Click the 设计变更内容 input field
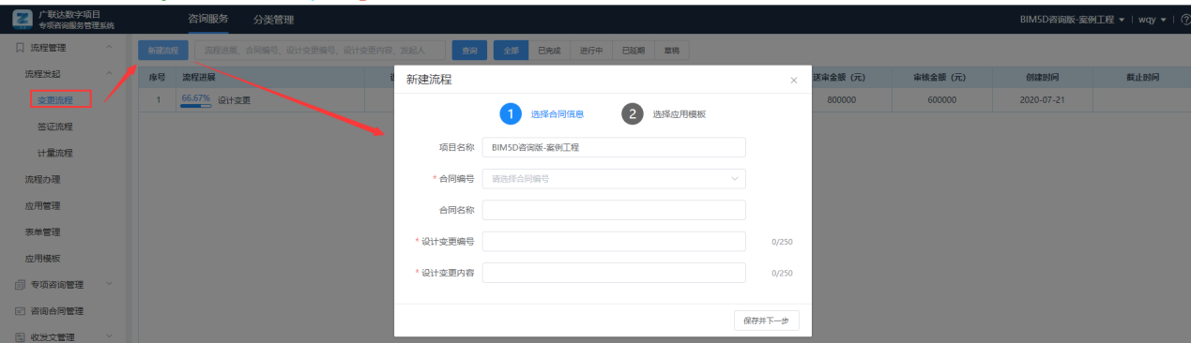Image resolution: width=1191 pixels, height=343 pixels. (x=614, y=273)
